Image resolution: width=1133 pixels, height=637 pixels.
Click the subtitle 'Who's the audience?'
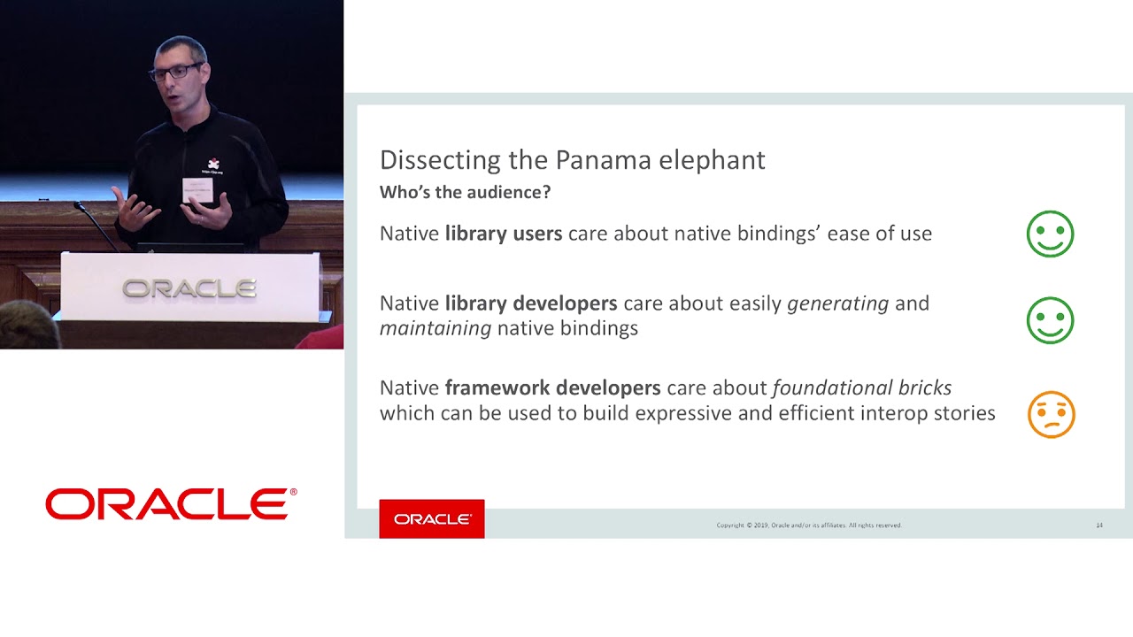tap(465, 192)
